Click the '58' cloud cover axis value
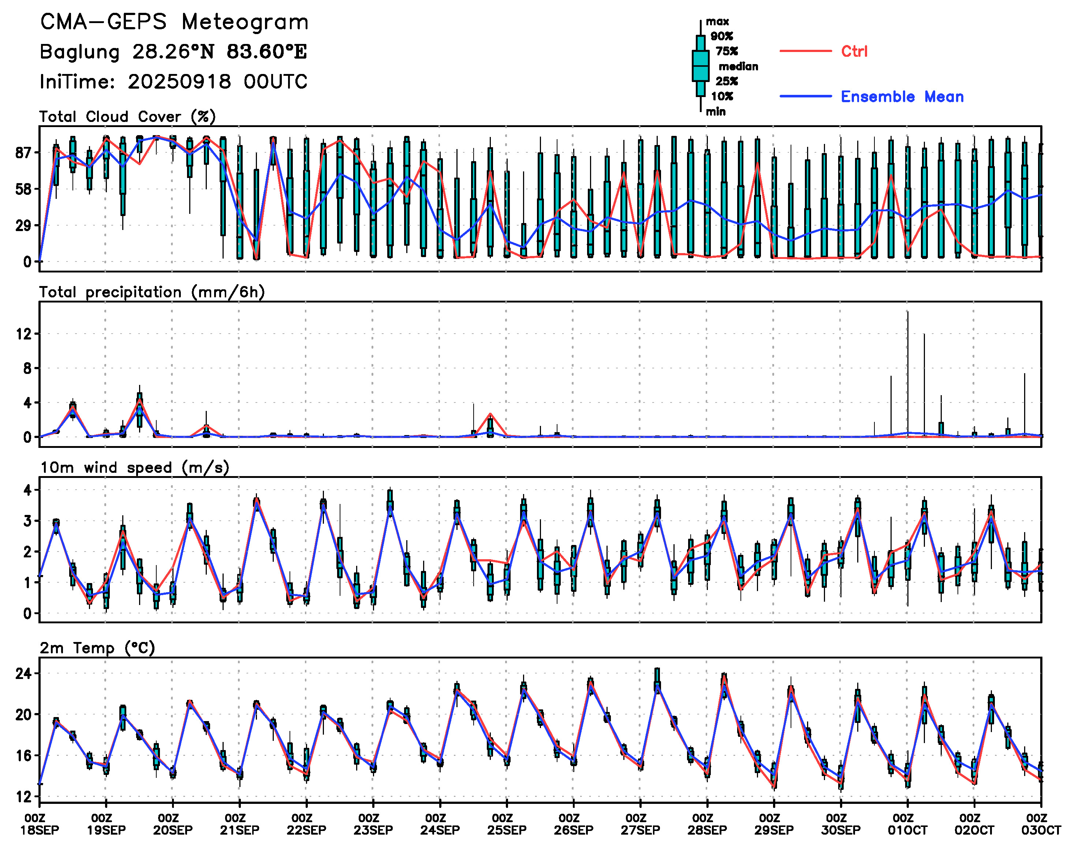Screen dimensions: 1075x850 coord(23,189)
